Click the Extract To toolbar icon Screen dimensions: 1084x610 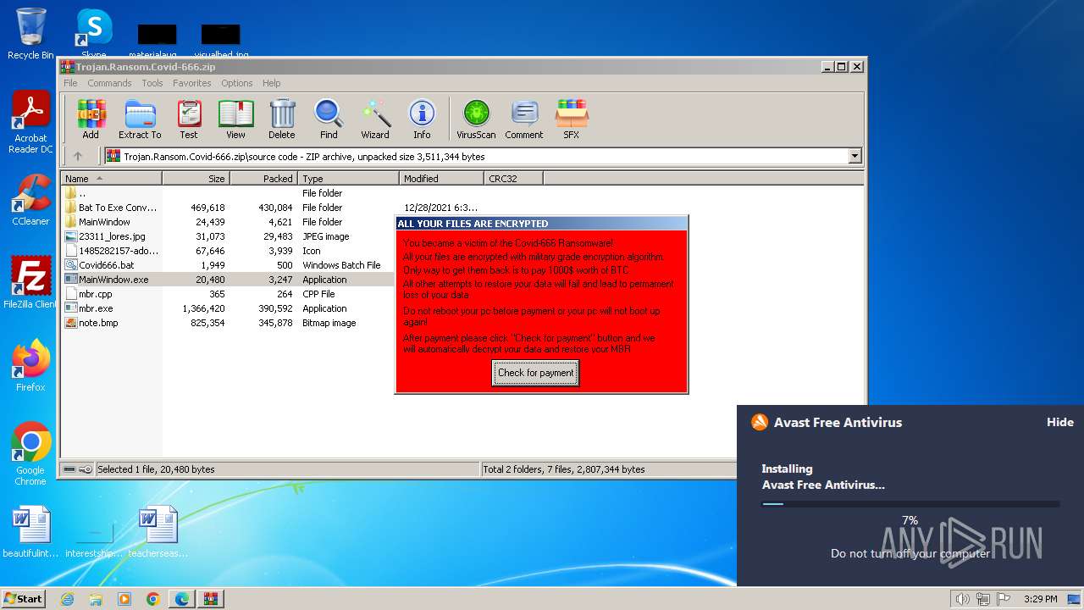coord(140,119)
